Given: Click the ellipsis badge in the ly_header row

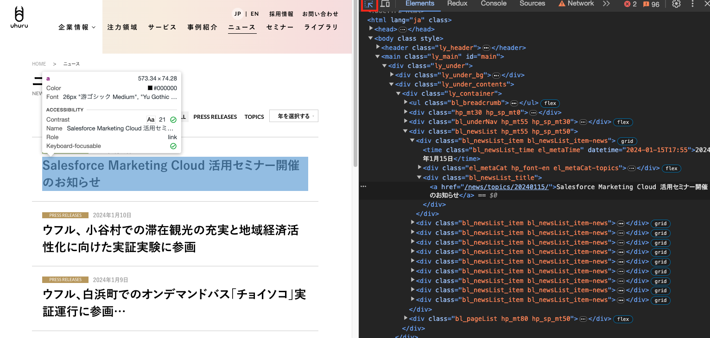Looking at the screenshot, I should pyautogui.click(x=486, y=48).
